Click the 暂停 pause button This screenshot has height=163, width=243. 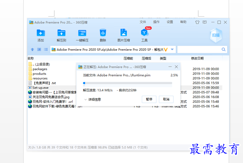(149, 99)
